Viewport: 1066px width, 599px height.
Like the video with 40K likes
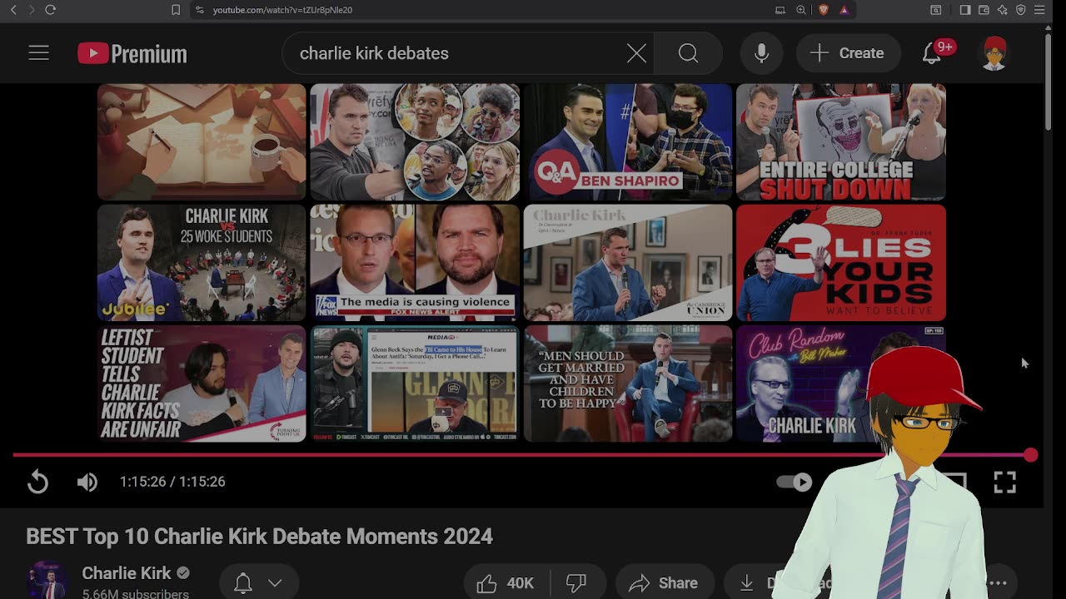click(506, 583)
